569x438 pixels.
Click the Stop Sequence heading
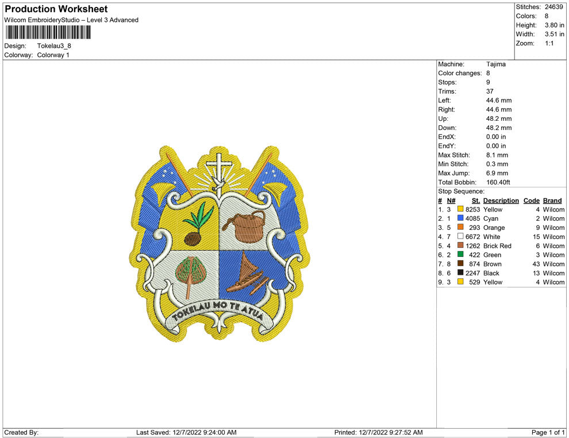(x=461, y=191)
